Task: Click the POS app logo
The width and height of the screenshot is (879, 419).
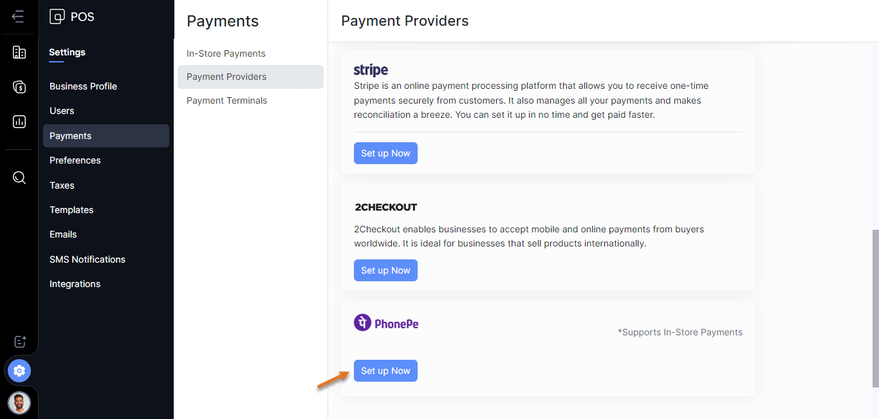Action: (57, 17)
